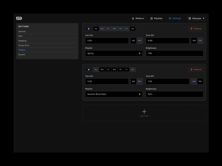Toggle Fr day on Spring timer
The width and height of the screenshot is (222, 166).
(126, 29)
